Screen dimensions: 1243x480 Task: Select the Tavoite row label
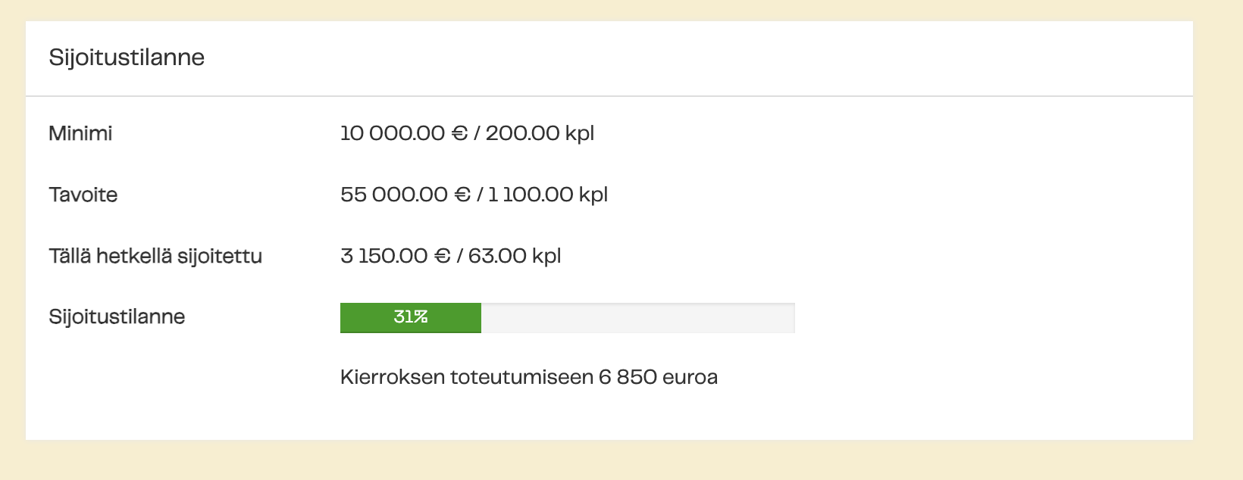click(x=83, y=195)
